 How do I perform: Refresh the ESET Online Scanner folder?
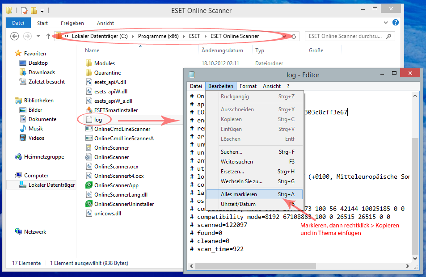point(294,36)
